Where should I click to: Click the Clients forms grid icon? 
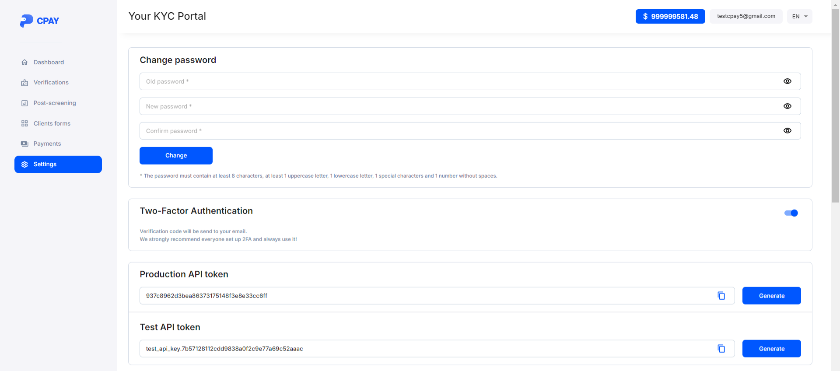click(x=24, y=123)
